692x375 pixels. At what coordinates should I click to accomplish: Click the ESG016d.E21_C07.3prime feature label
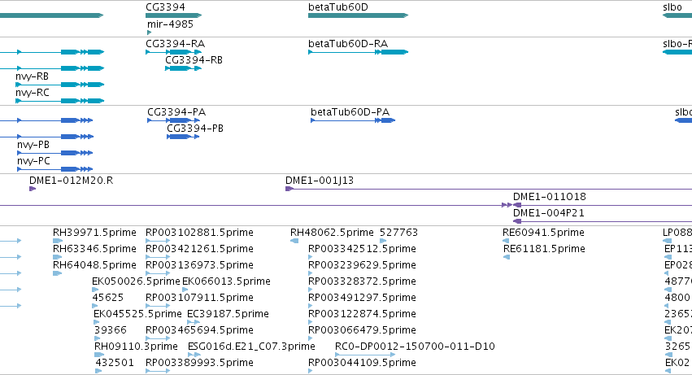click(251, 347)
